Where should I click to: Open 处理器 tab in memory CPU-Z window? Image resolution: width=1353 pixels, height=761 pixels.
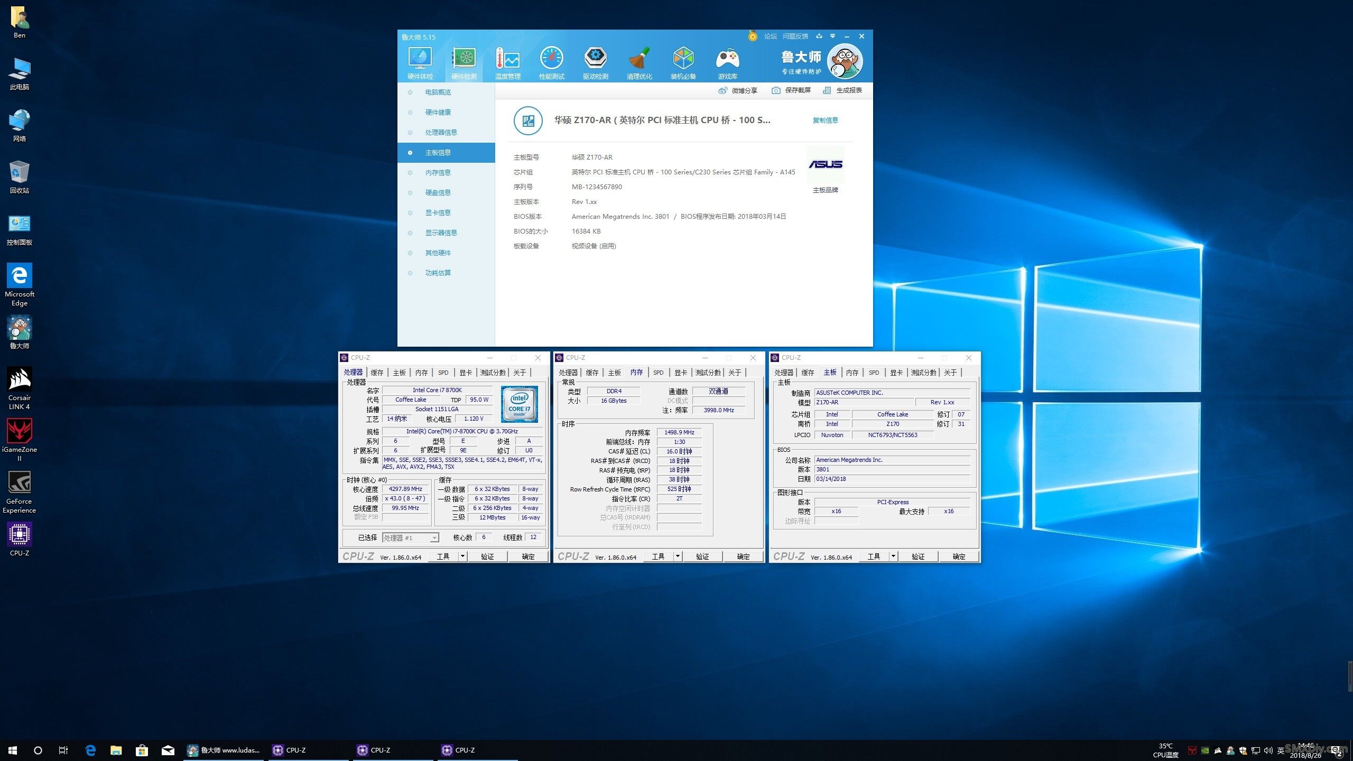(x=568, y=373)
